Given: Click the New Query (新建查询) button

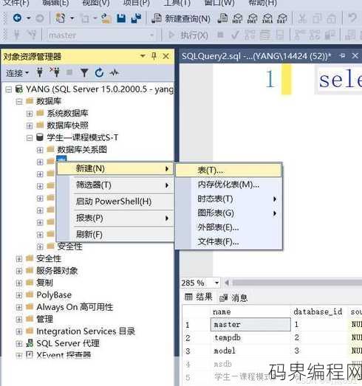Looking at the screenshot, I should [181, 18].
